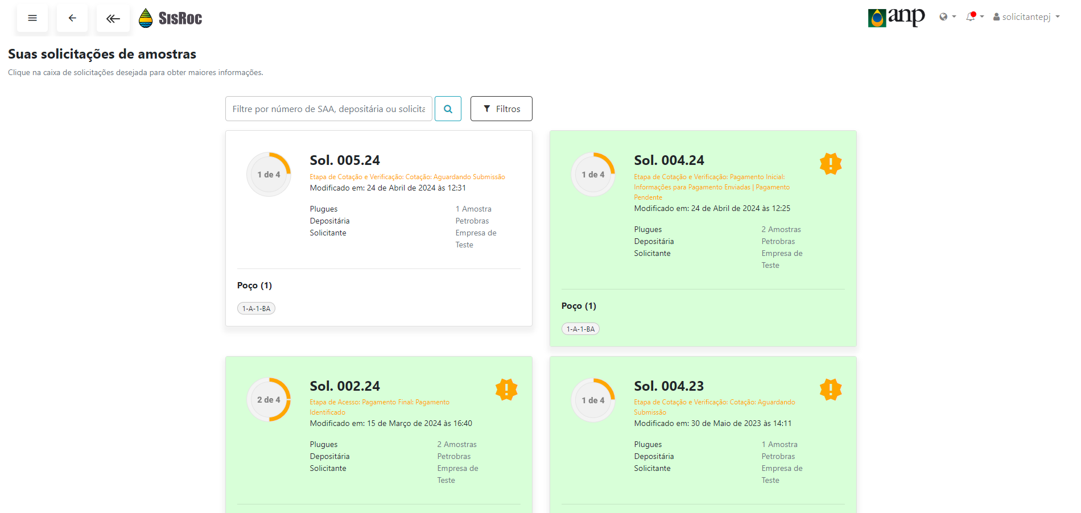Click the SisRoc logo
The width and height of the screenshot is (1081, 513).
pyautogui.click(x=171, y=18)
